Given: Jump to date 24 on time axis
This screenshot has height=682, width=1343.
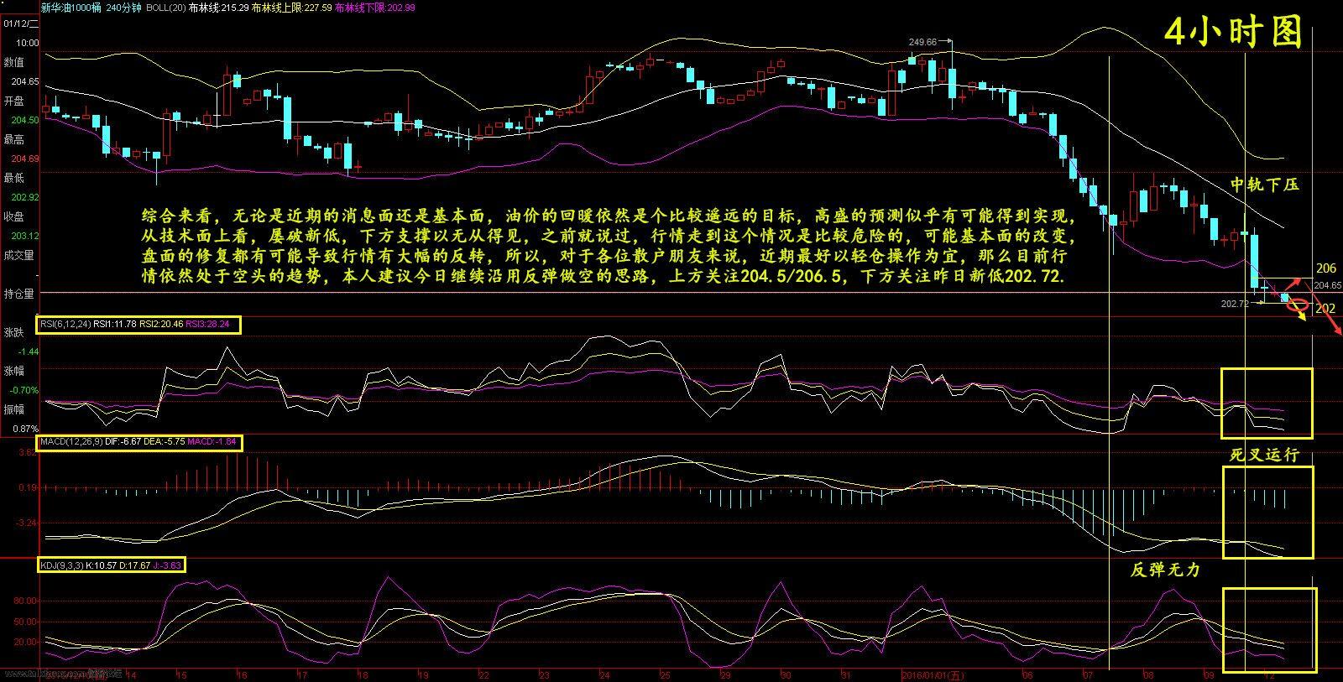Looking at the screenshot, I should pos(604,675).
